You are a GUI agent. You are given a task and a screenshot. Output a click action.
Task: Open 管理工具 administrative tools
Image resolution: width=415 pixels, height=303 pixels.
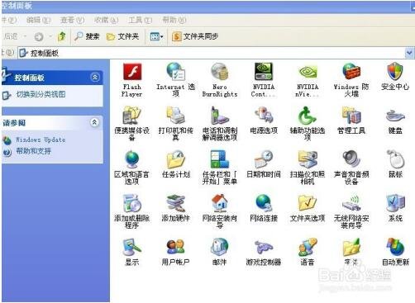pos(351,121)
